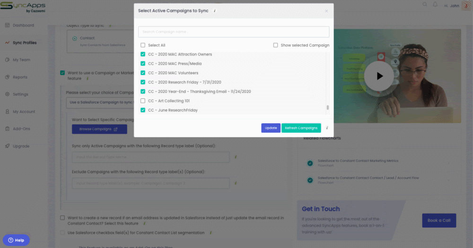
Task: Open Use a Salesforce Campaign dropdown
Action: tap(100, 103)
